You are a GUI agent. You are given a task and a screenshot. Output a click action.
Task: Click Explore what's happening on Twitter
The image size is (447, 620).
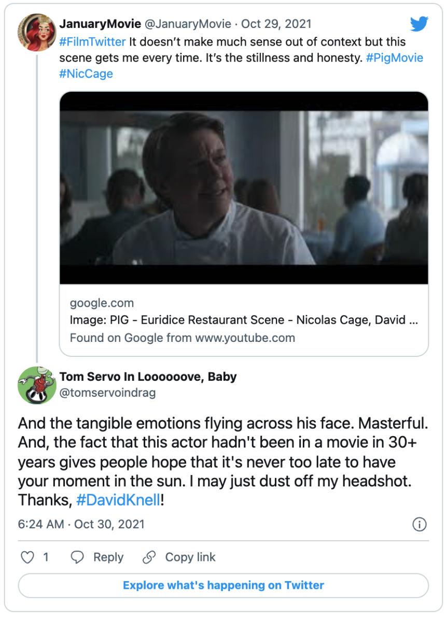pyautogui.click(x=223, y=585)
